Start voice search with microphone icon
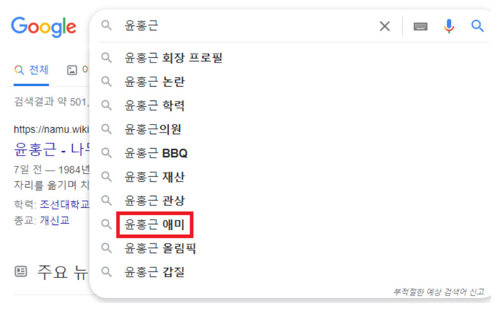499x310 pixels. pyautogui.click(x=449, y=26)
